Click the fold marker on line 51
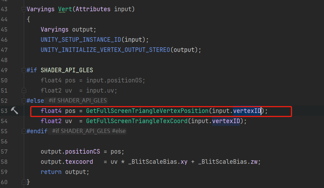The image size is (324, 188). 23,90
